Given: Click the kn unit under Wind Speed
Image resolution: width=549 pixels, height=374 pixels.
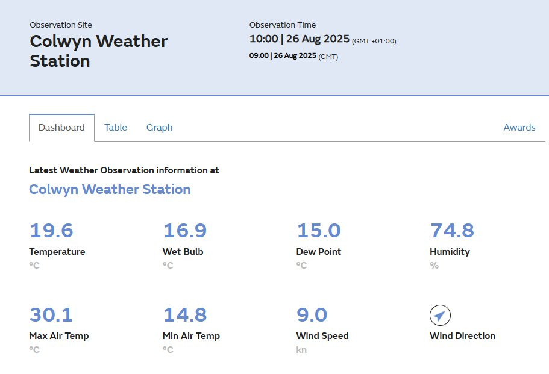Looking at the screenshot, I should pyautogui.click(x=301, y=350).
